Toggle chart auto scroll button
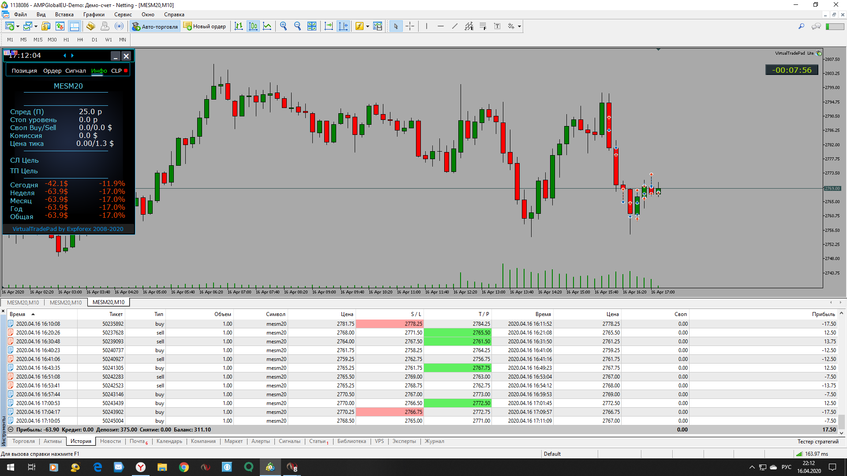Viewport: 847px width, 476px height. [x=329, y=26]
